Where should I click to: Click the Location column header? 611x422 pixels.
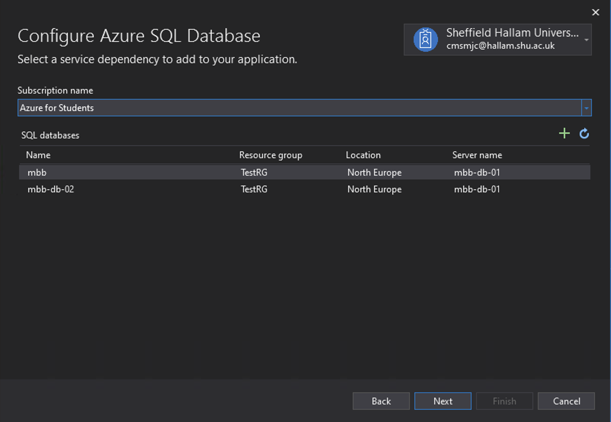[x=363, y=155]
